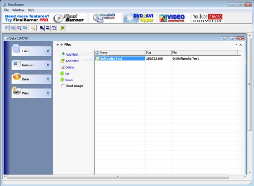The image size is (254, 186).
Task: Move item Down with the green arrow
Action: (62, 80)
